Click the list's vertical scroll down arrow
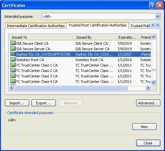 [x=154, y=82]
